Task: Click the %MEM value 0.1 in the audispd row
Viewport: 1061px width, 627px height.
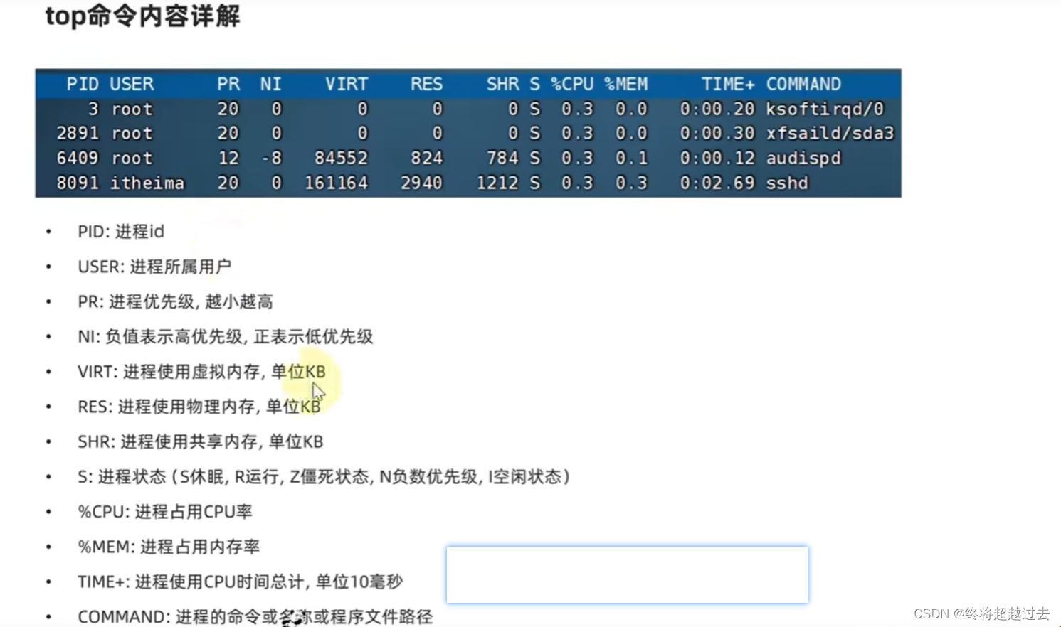Action: (632, 158)
